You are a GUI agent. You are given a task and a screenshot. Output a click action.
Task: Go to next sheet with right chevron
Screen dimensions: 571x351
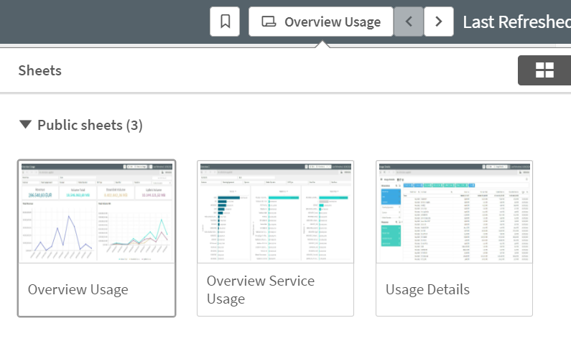pyautogui.click(x=439, y=22)
